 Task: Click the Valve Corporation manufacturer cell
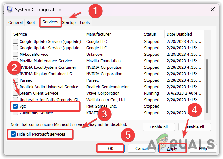[103, 93]
